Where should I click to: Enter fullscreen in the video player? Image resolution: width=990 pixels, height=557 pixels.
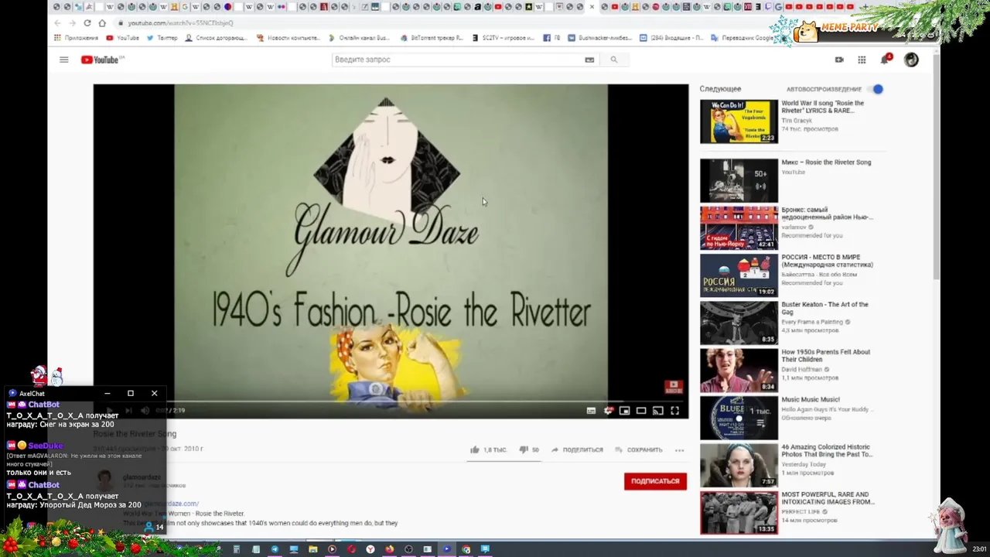coord(674,411)
